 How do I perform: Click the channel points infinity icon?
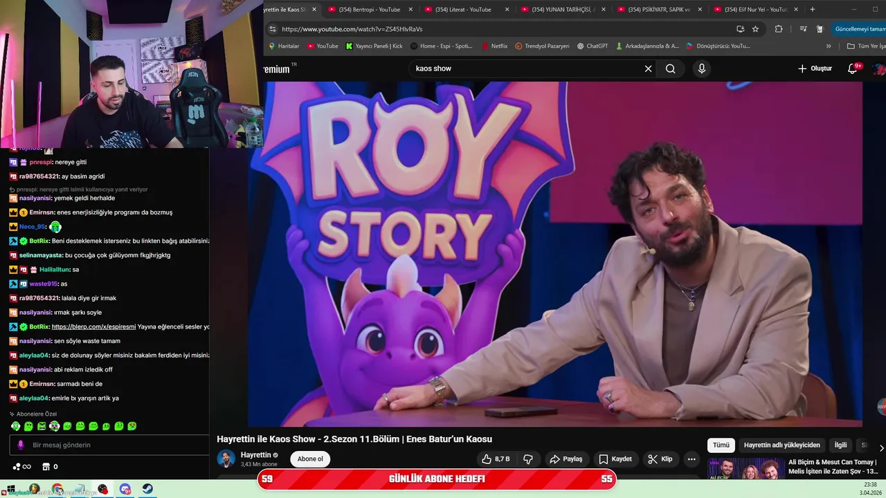[22, 467]
